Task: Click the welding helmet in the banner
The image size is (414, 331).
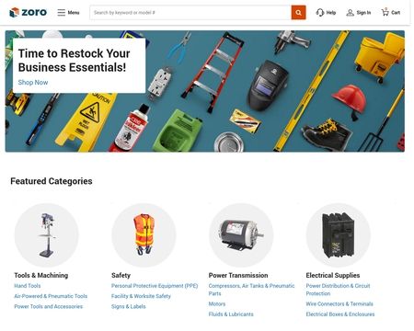Action: click(268, 85)
